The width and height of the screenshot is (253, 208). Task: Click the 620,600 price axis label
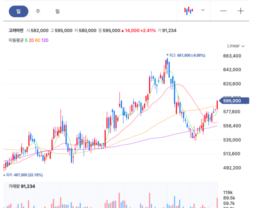tap(232, 84)
